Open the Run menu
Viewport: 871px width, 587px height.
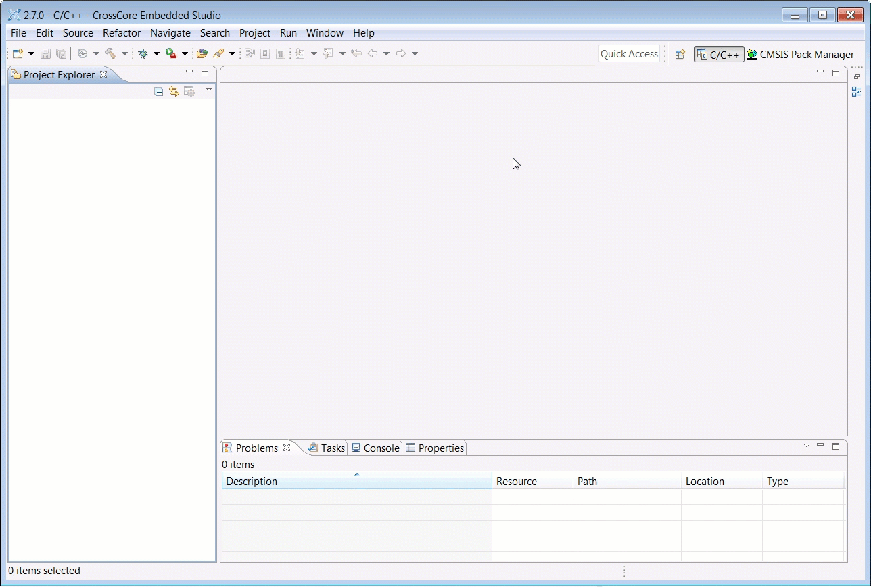(x=288, y=33)
